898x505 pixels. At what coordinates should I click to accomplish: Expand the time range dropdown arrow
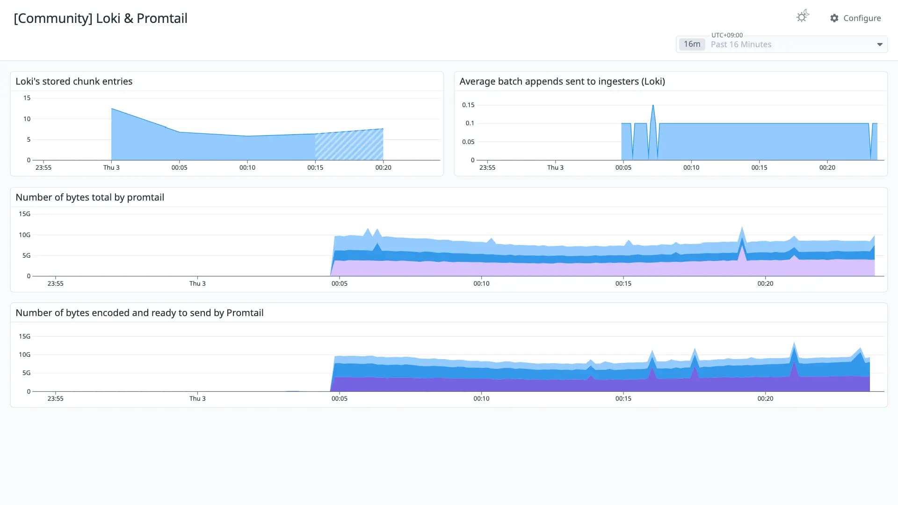pos(880,44)
